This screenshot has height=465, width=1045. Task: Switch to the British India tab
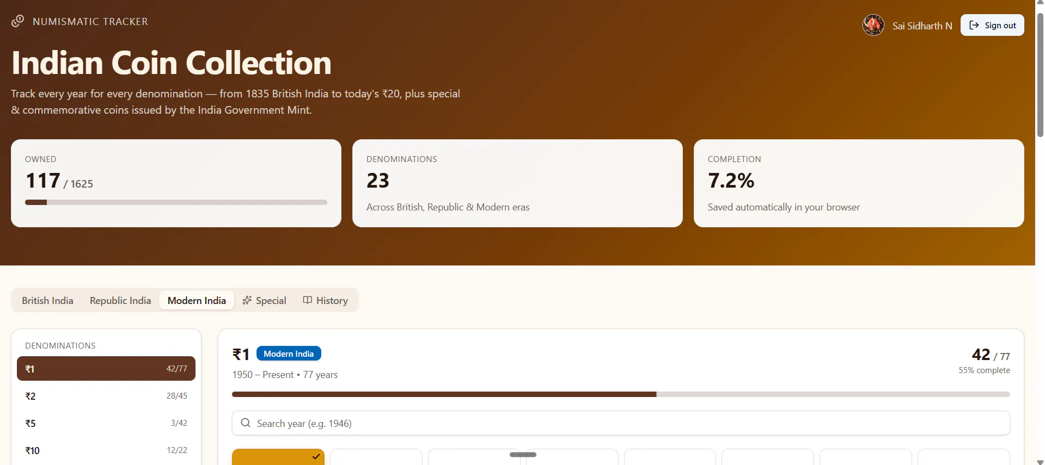(x=47, y=300)
